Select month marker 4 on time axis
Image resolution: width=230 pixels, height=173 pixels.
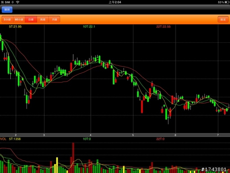tap(90, 135)
